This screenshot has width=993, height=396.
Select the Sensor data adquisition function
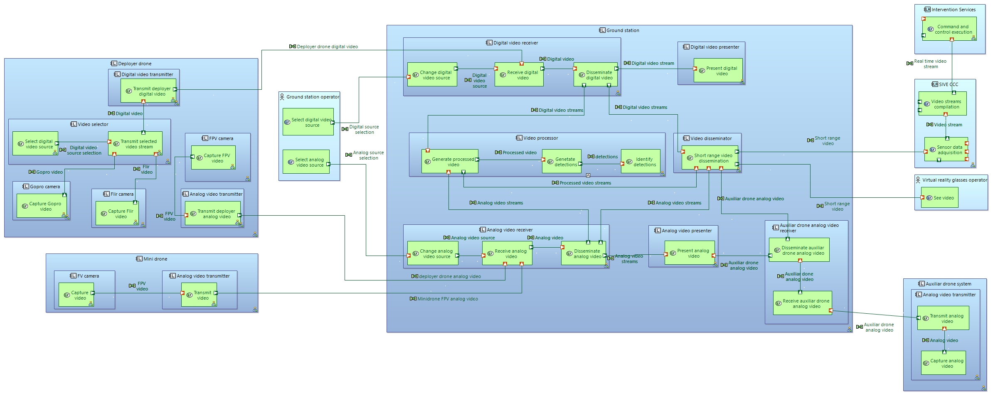(946, 149)
